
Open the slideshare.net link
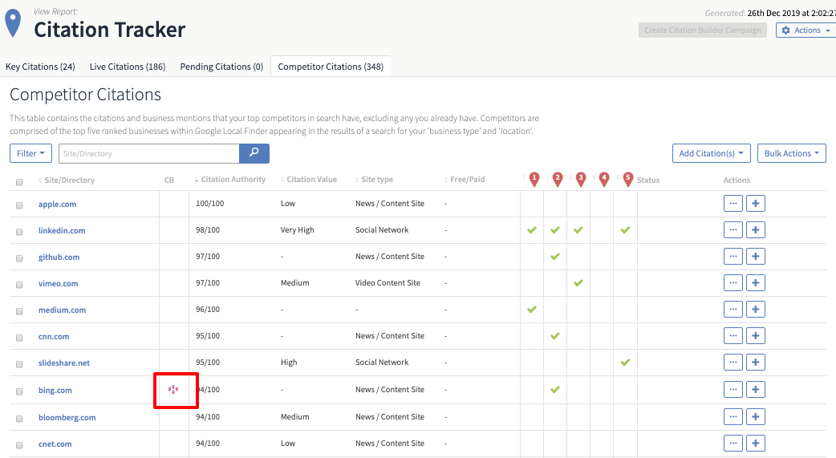[64, 363]
